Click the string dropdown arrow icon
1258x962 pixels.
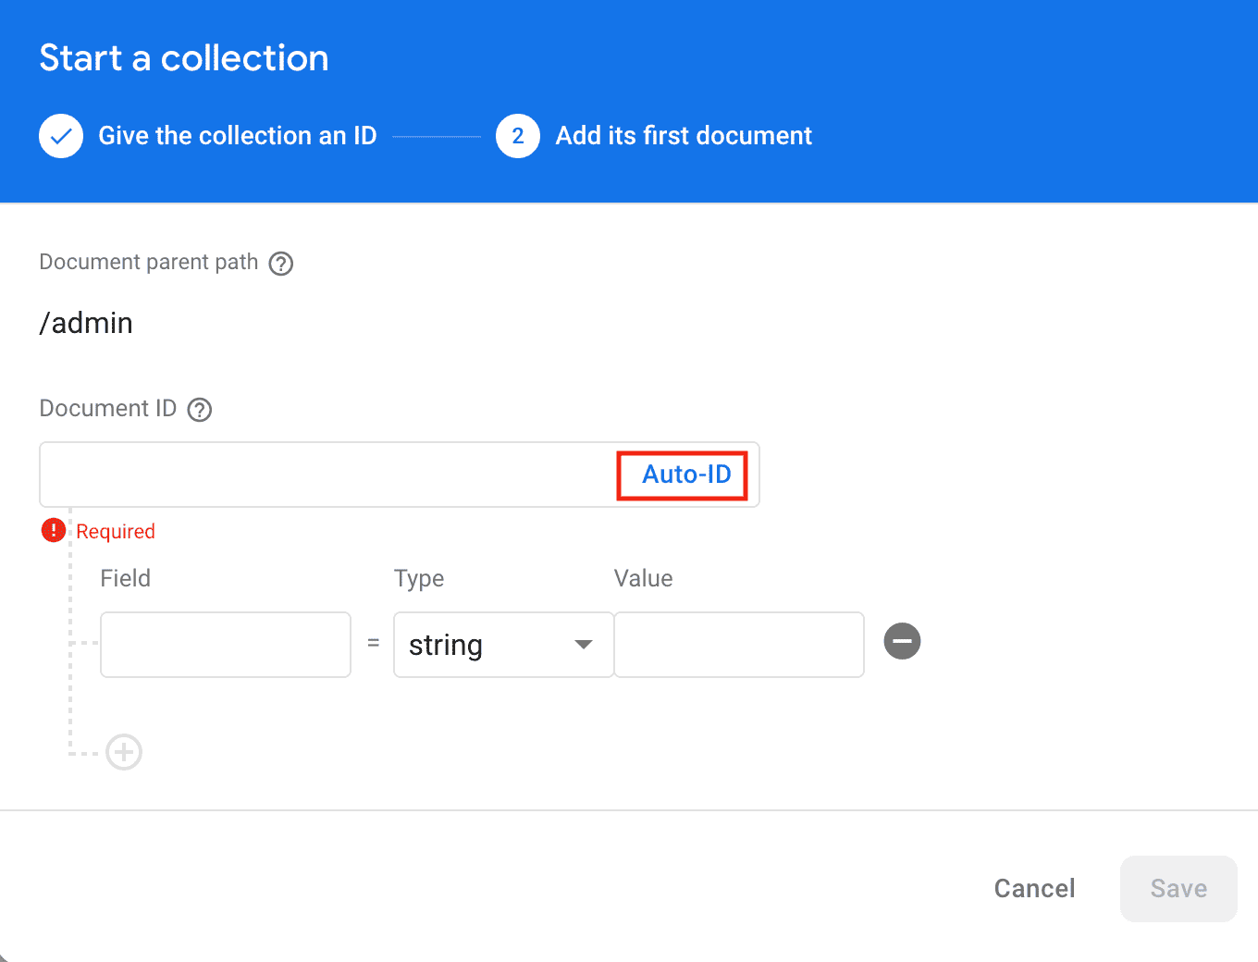(583, 645)
